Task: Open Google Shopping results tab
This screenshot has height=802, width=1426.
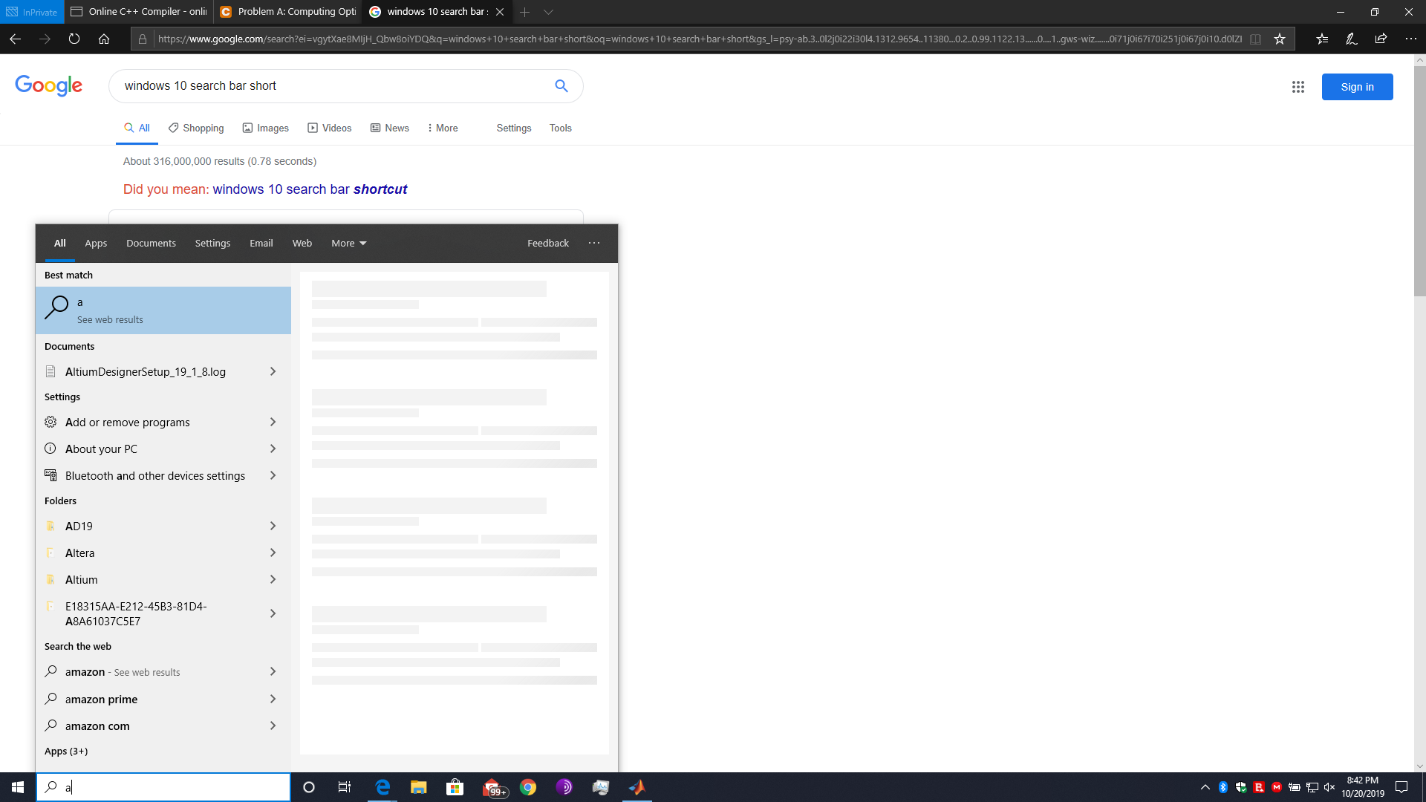Action: click(x=196, y=128)
